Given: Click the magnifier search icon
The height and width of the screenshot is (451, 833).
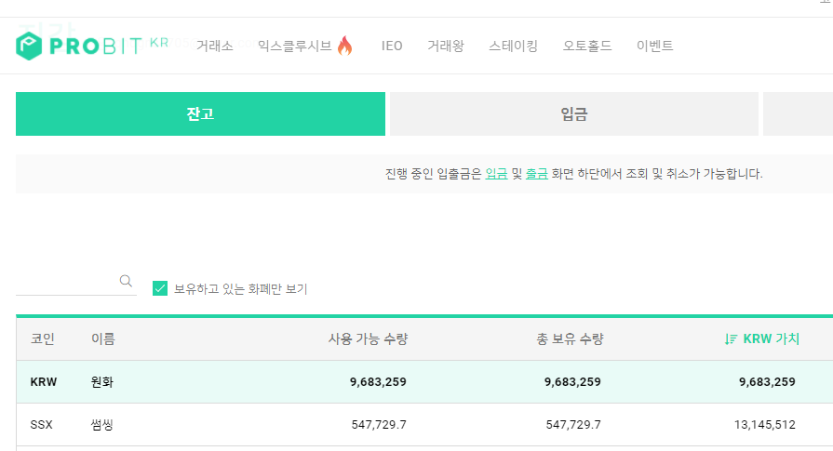Looking at the screenshot, I should click(126, 281).
